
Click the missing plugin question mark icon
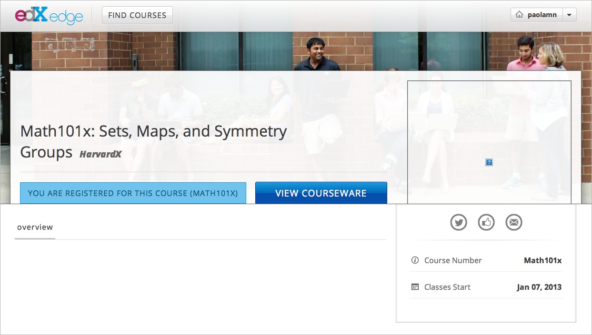[x=489, y=162]
